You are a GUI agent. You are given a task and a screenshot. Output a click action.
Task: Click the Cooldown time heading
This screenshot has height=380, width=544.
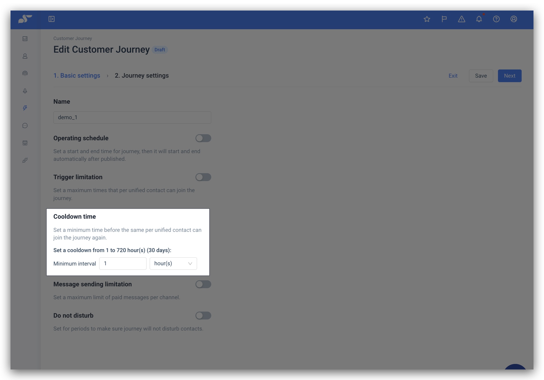click(x=75, y=217)
